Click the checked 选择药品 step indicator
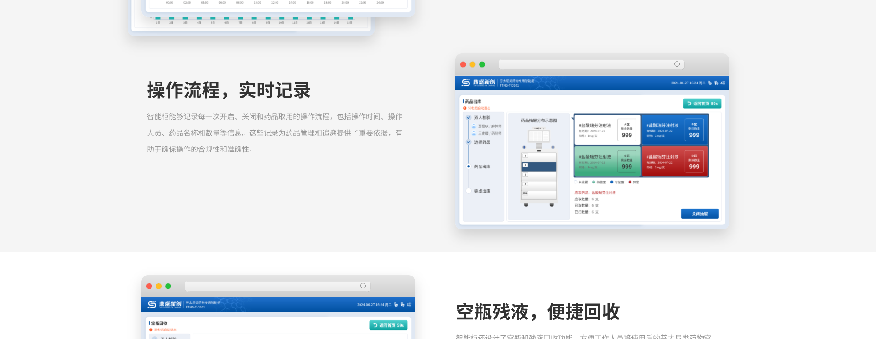The height and width of the screenshot is (339, 876). coord(469,142)
